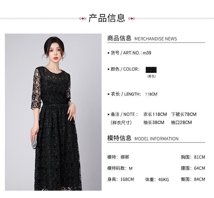Click the 模特信息 section heading
This screenshot has height=198, width=214.
(x=119, y=138)
